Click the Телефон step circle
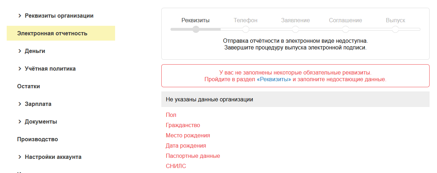This screenshot has width=437, height=173. (246, 29)
